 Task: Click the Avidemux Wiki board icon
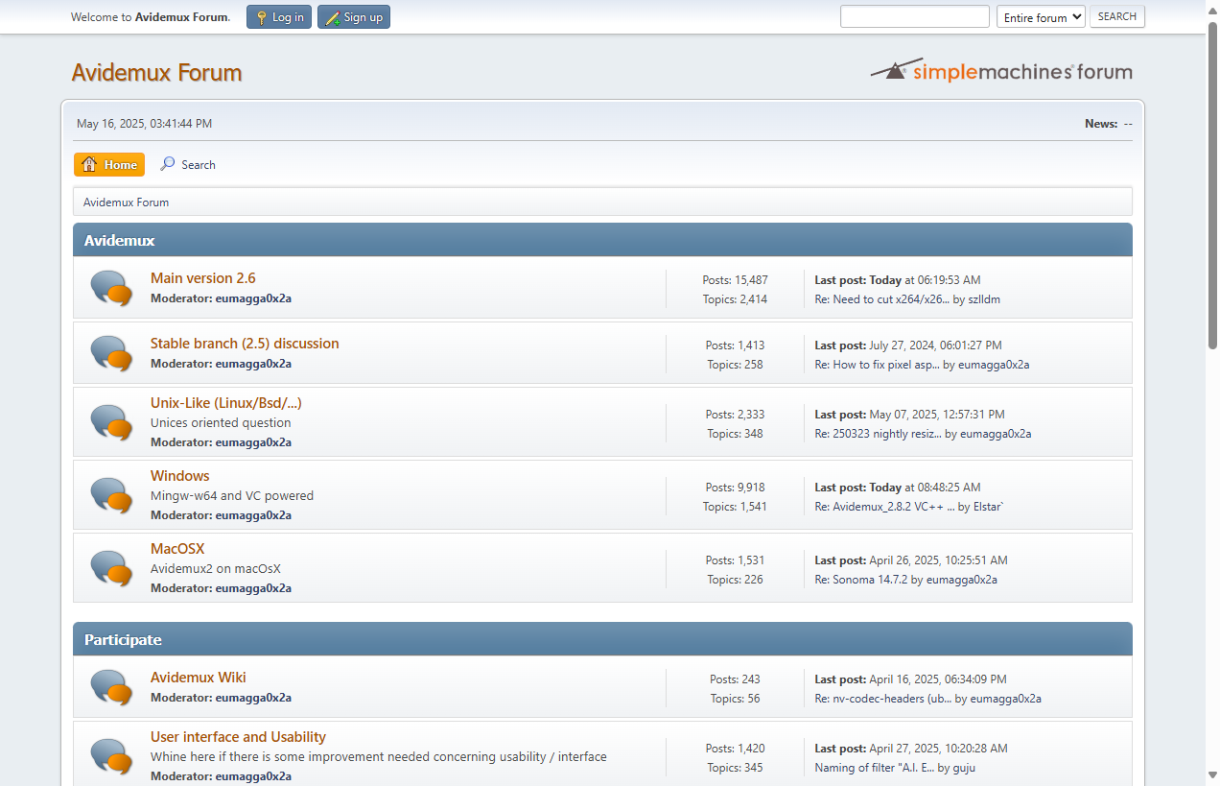tap(111, 687)
